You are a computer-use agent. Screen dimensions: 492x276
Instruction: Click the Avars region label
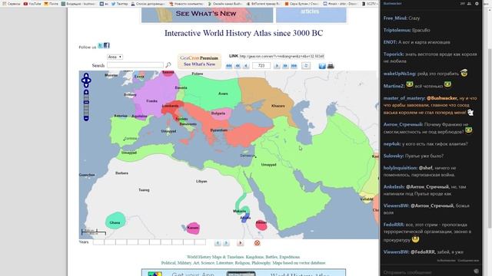223,94
